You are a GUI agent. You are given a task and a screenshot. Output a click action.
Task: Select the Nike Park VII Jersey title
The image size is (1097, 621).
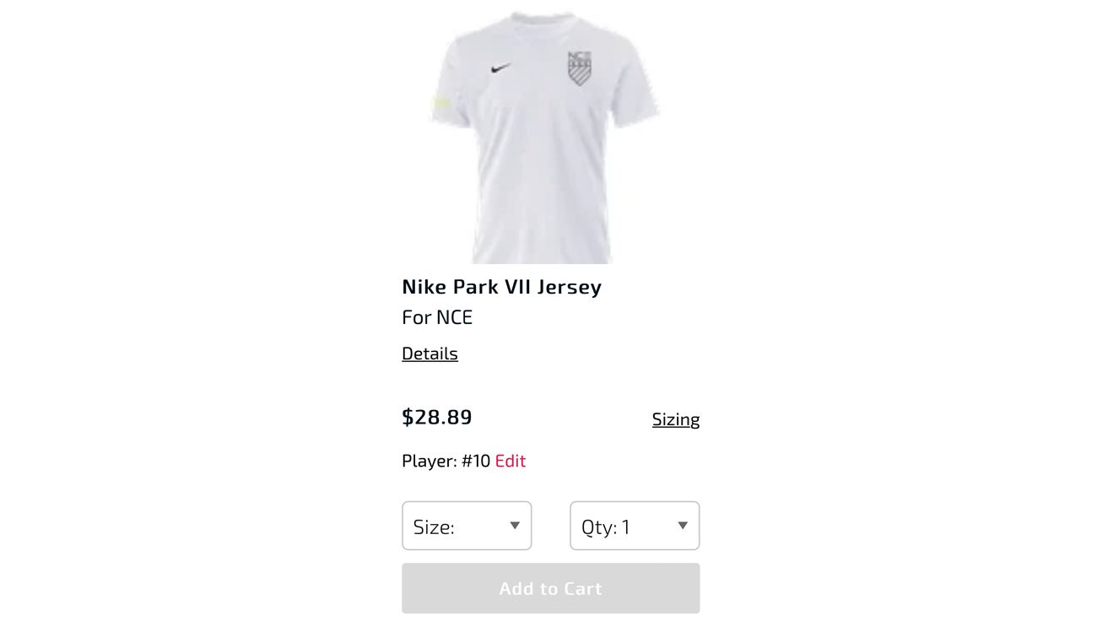click(502, 287)
